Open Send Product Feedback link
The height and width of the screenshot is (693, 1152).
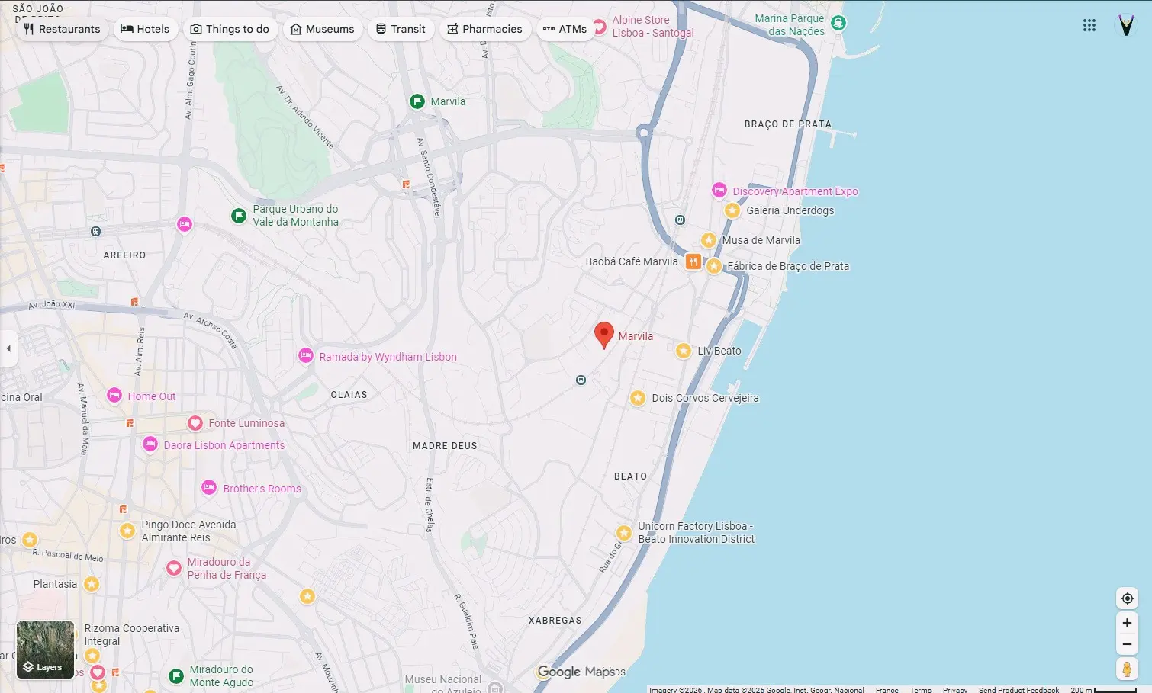click(1018, 689)
